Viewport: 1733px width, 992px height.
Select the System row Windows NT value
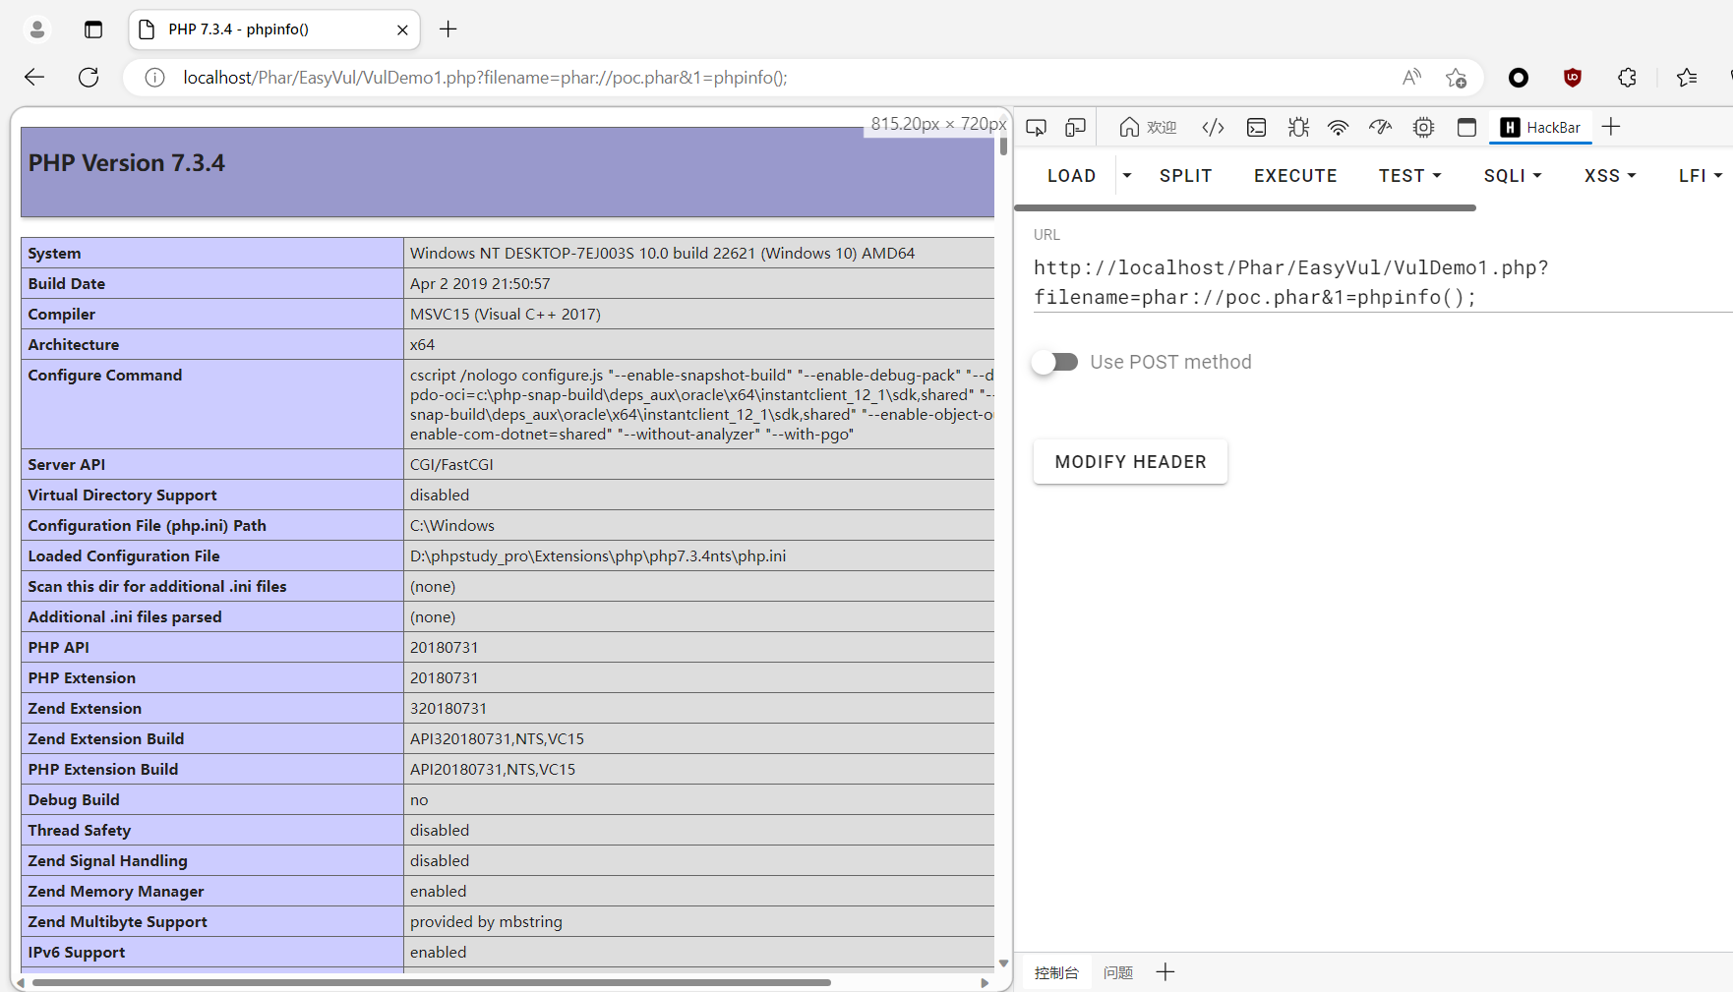click(662, 253)
